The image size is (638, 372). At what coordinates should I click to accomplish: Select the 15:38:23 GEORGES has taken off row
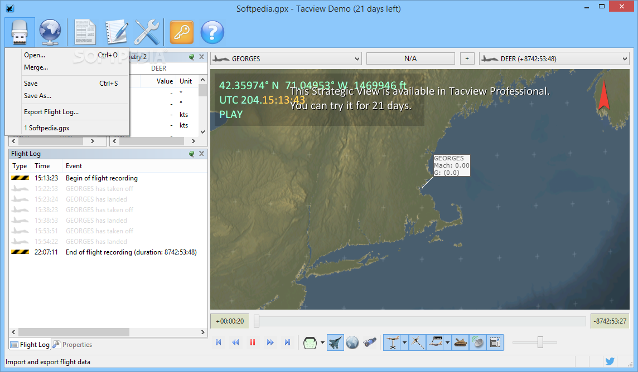click(108, 210)
